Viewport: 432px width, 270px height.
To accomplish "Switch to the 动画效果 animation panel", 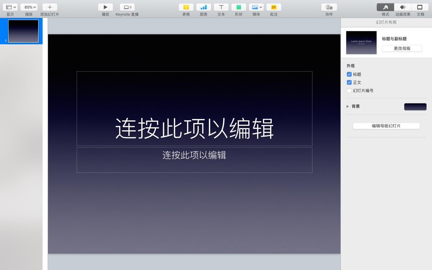I will 403,7.
